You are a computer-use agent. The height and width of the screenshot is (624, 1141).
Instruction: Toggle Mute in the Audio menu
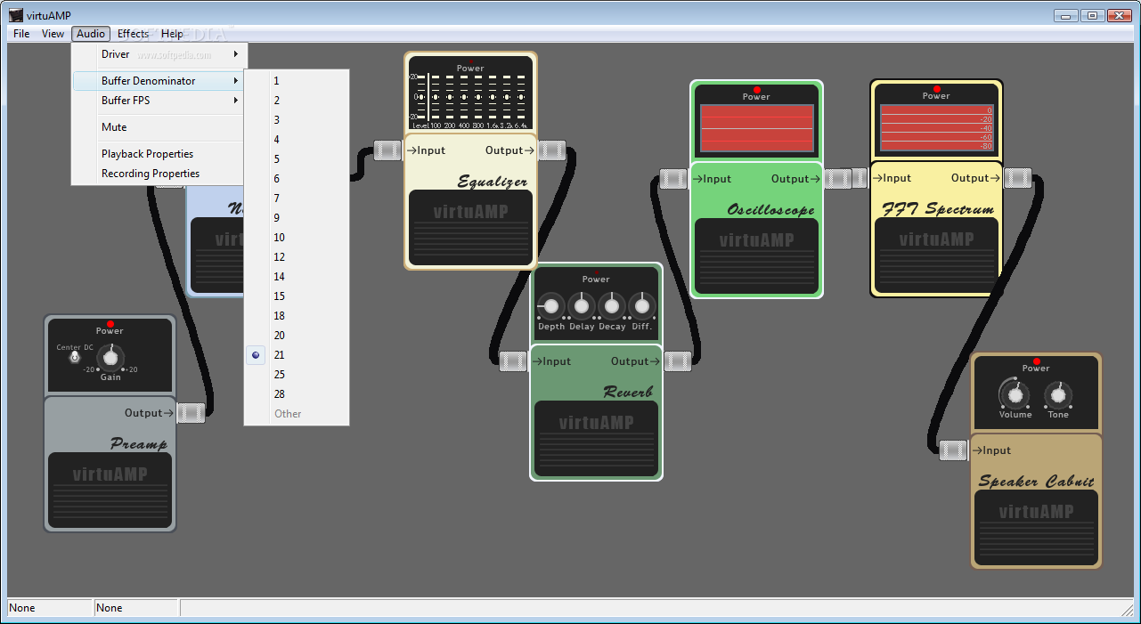[x=158, y=127]
